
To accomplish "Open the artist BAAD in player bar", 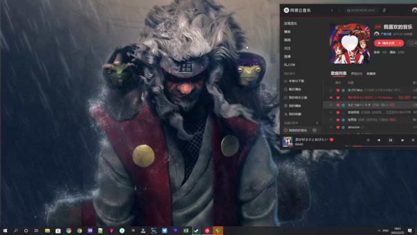I will pyautogui.click(x=299, y=145).
